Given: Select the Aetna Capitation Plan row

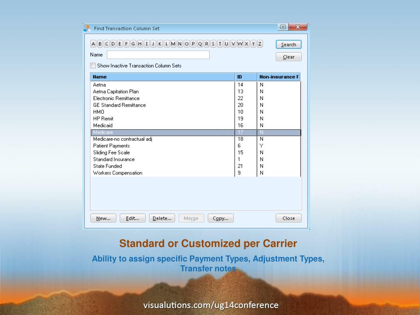Looking at the screenshot, I should (196, 91).
